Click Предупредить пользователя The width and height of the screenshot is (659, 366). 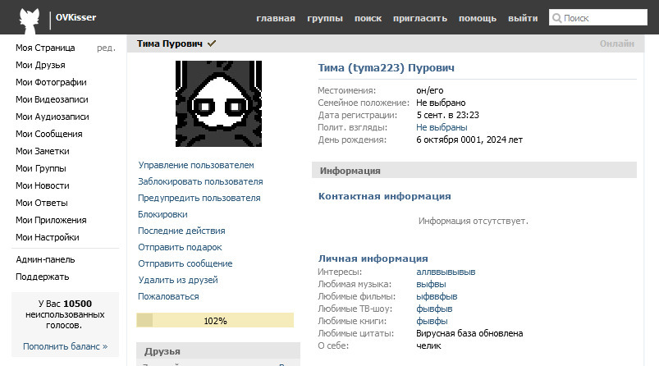click(199, 198)
